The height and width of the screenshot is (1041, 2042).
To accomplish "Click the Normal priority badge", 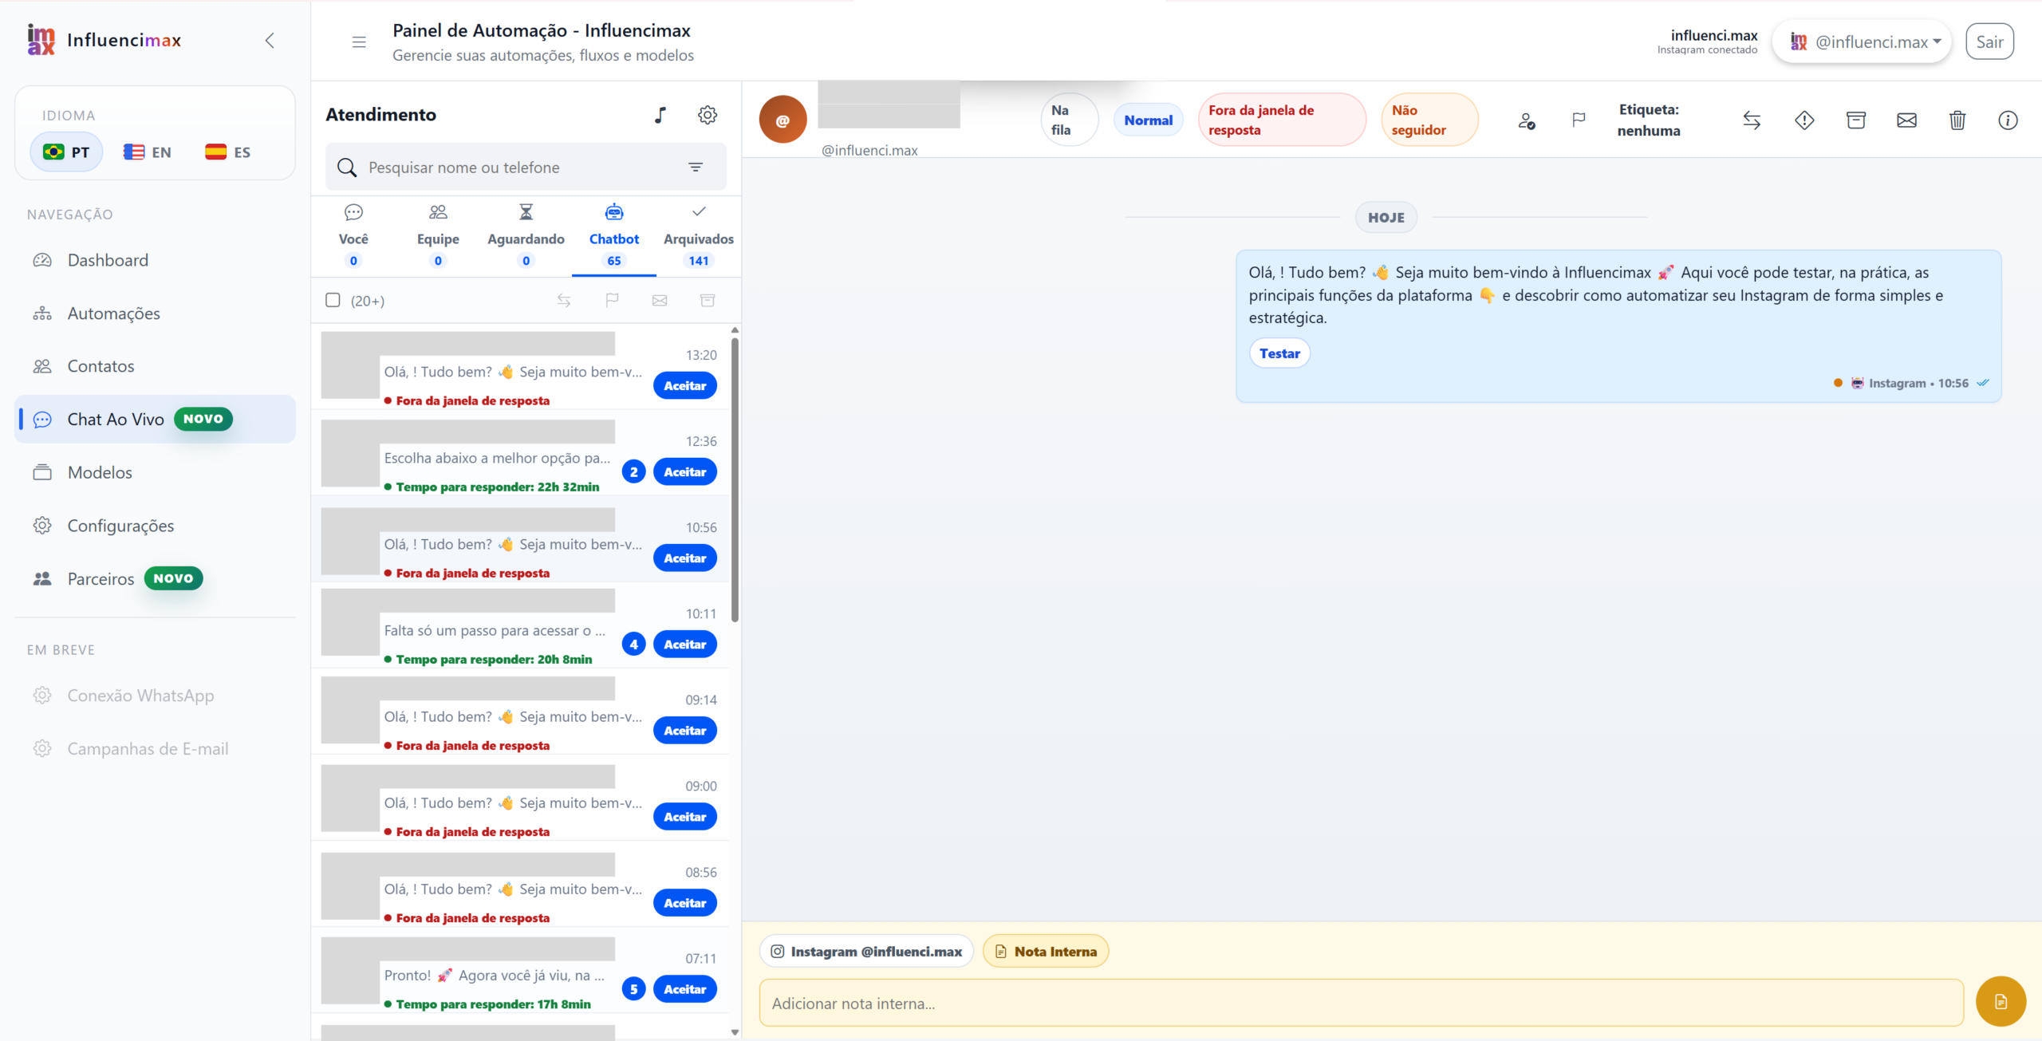I will 1148,120.
